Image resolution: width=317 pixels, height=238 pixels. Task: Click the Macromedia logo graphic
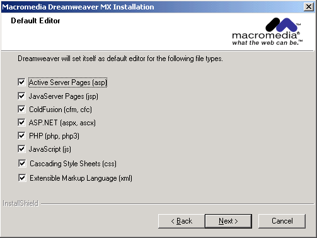[267, 31]
